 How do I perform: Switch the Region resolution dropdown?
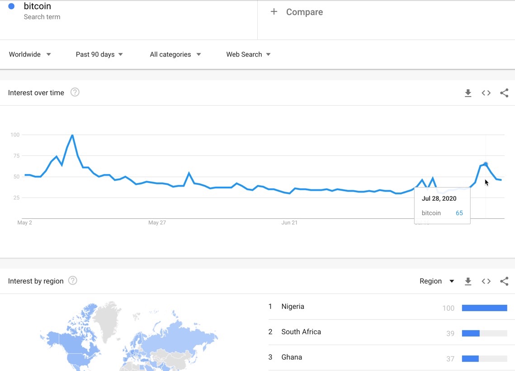[x=437, y=281]
